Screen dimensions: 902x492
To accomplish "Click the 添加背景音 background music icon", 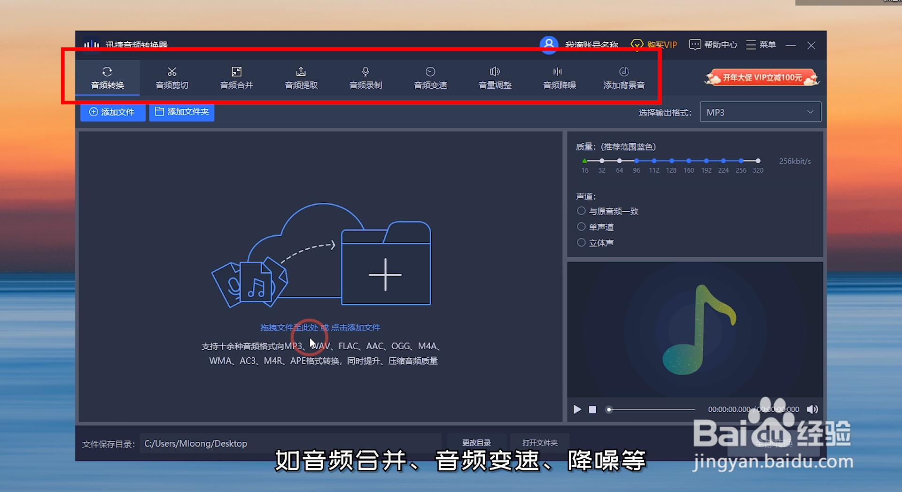I will click(x=624, y=71).
